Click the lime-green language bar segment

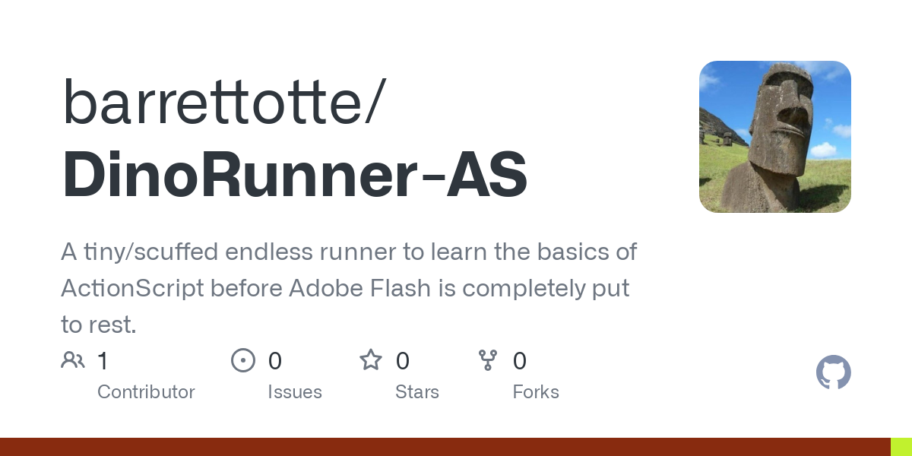coord(901,447)
